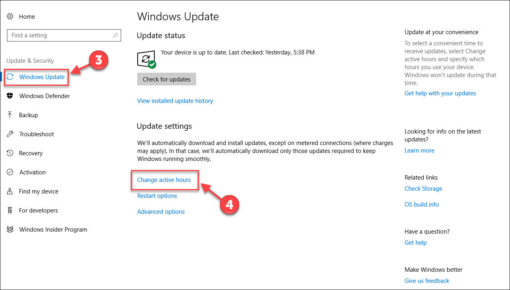Open the OS build info link

coord(422,205)
